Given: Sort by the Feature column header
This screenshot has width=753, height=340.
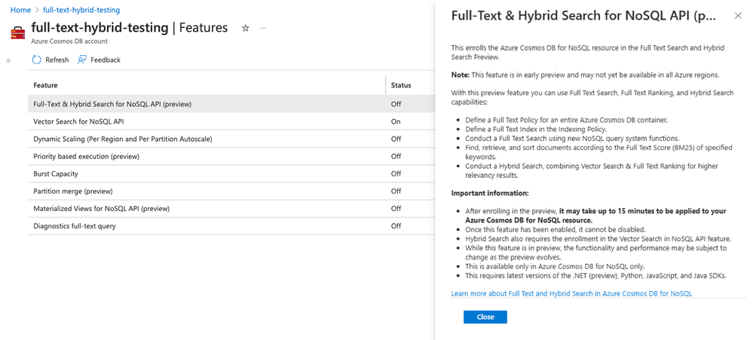Looking at the screenshot, I should tap(46, 85).
